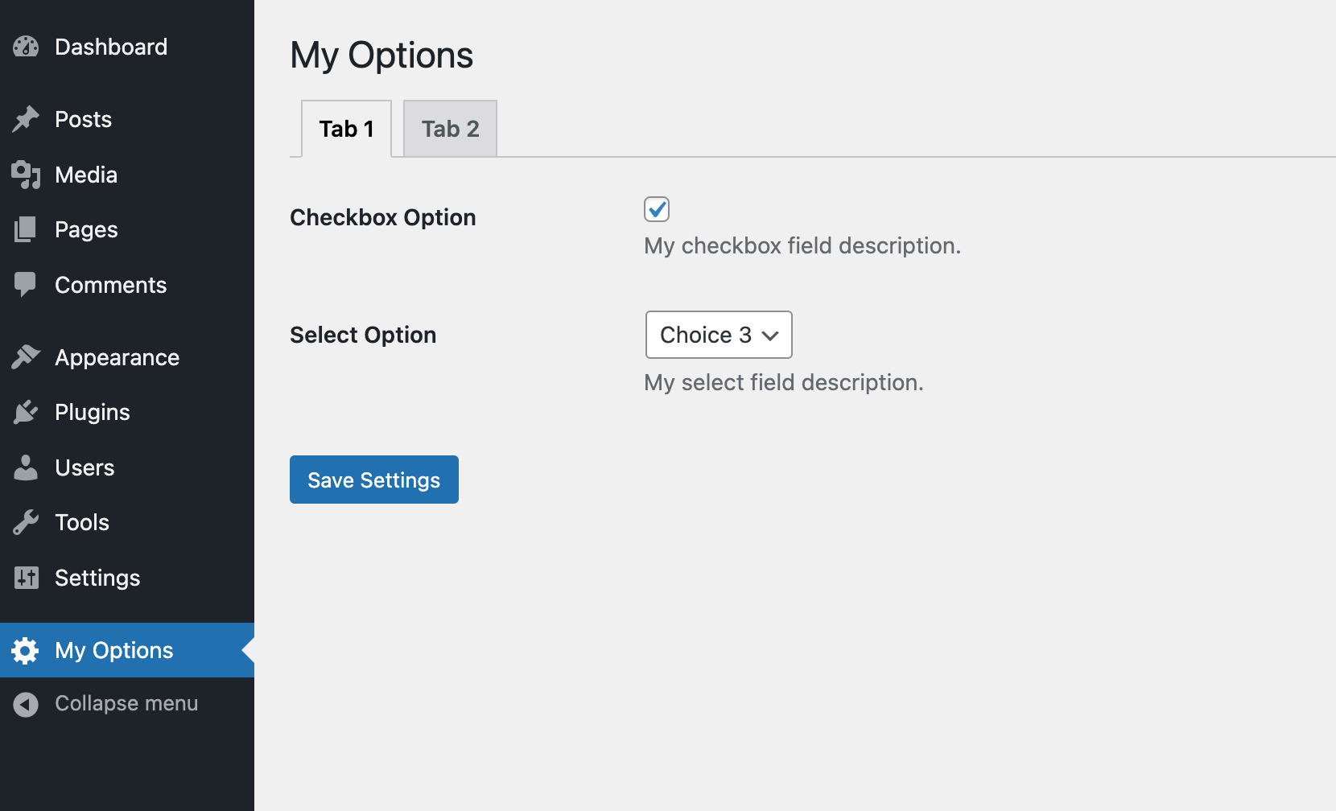Uncheck the Checkbox Option checkbox

point(657,209)
